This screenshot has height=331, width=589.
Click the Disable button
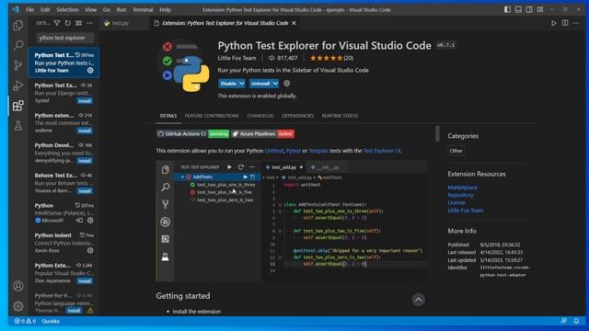tap(228, 84)
